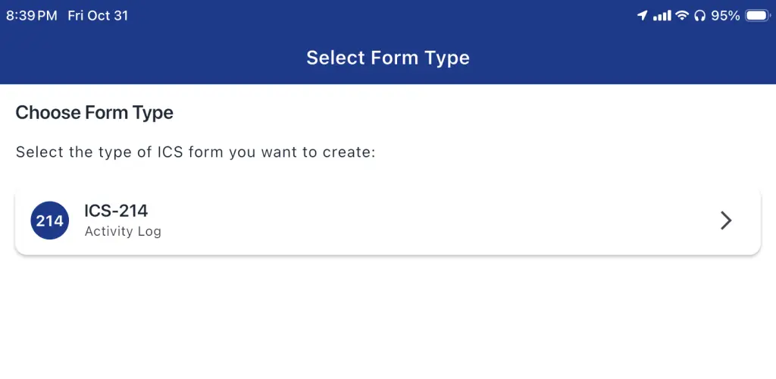
Task: Tap the 95% battery percentage
Action: pos(725,16)
